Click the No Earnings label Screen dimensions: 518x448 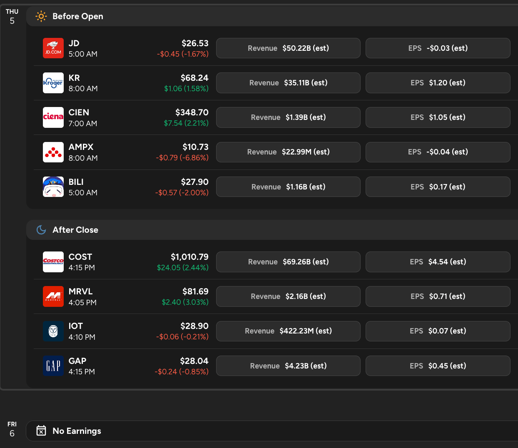tap(77, 431)
